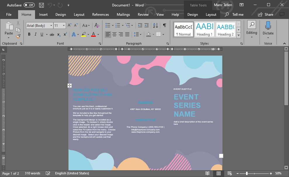Apply the bullet list formatting

coord(108,26)
